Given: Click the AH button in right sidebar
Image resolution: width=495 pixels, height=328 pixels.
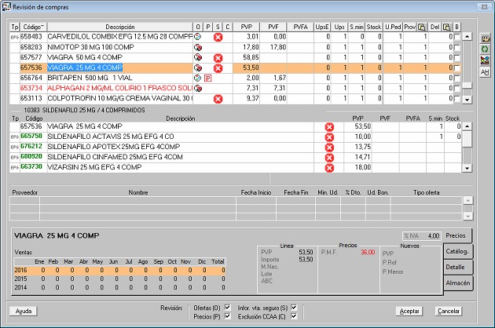Looking at the screenshot, I should coord(485,72).
